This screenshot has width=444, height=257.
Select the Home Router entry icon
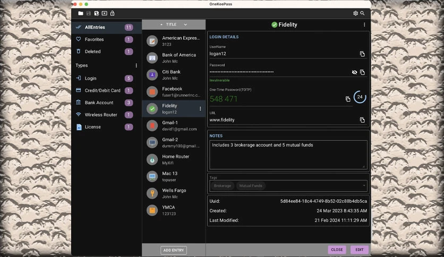(x=152, y=160)
